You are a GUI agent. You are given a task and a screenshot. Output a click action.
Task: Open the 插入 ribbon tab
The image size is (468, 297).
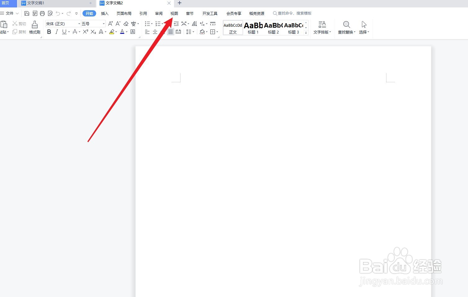105,13
